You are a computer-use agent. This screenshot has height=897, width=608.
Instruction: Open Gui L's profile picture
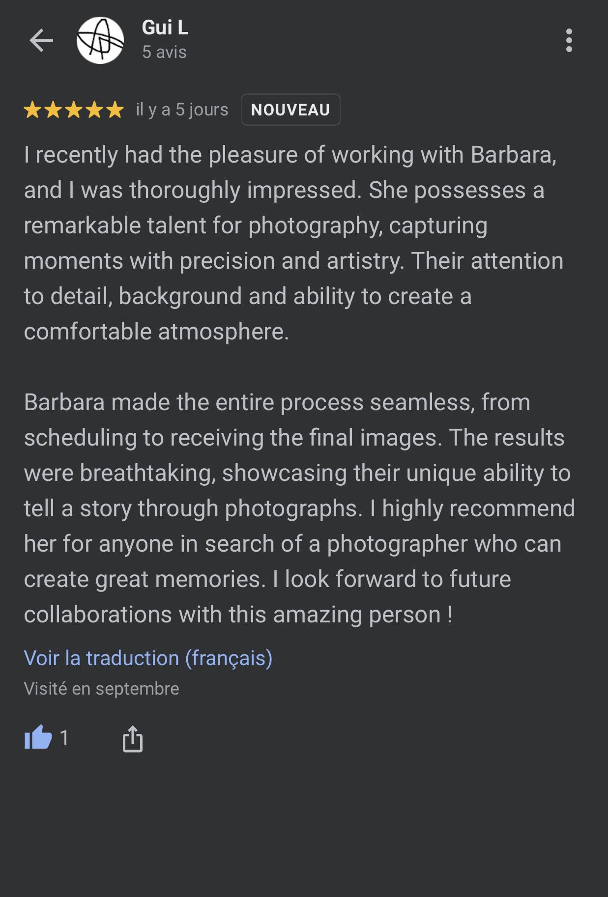[x=100, y=40]
